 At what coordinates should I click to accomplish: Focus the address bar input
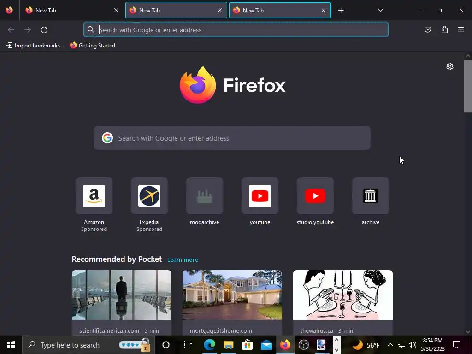click(236, 30)
